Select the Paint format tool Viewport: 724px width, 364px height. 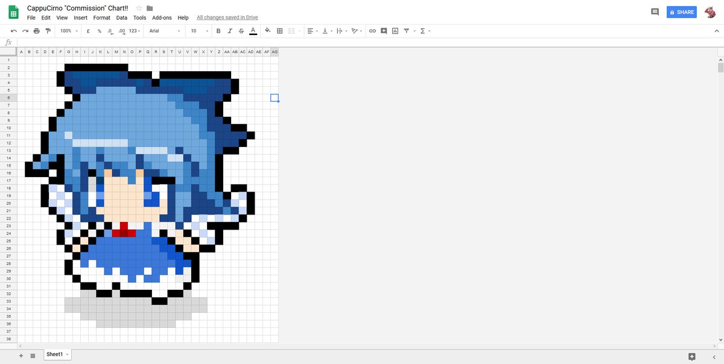pos(48,31)
